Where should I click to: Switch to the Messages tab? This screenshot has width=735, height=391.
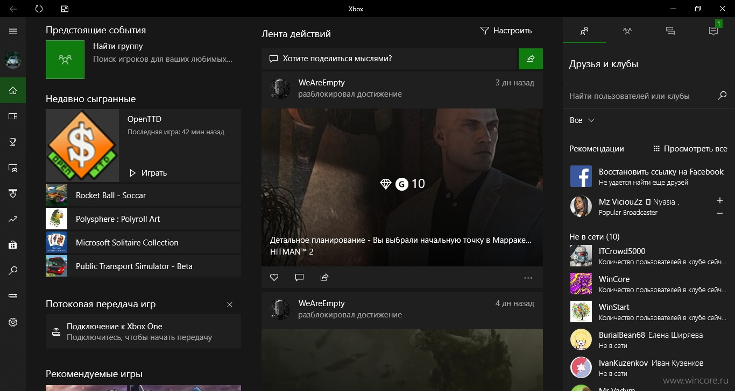click(x=670, y=31)
